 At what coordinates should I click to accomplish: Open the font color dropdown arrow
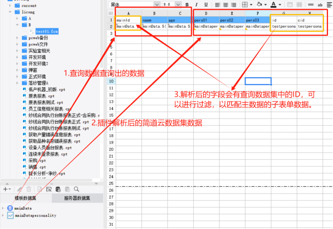pos(280,5)
